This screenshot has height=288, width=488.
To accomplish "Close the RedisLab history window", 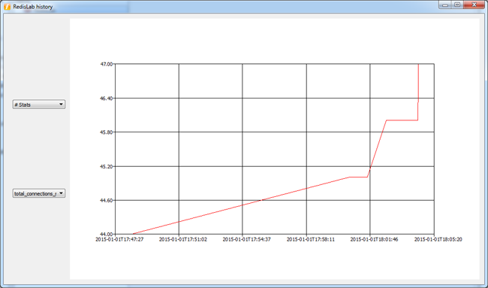I will pos(474,5).
